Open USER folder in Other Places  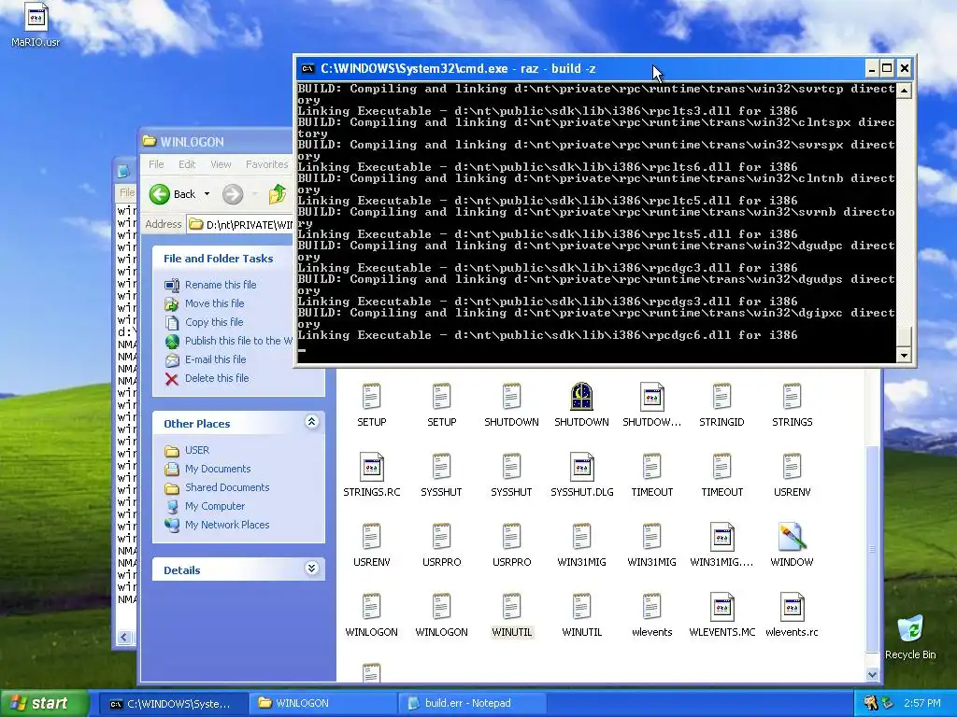(197, 450)
